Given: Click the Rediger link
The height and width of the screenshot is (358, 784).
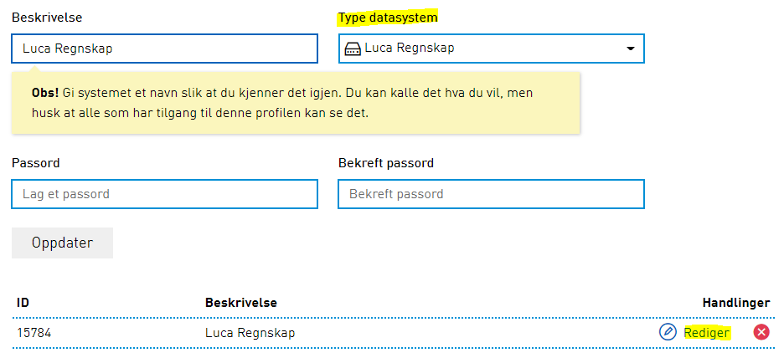Looking at the screenshot, I should (707, 333).
